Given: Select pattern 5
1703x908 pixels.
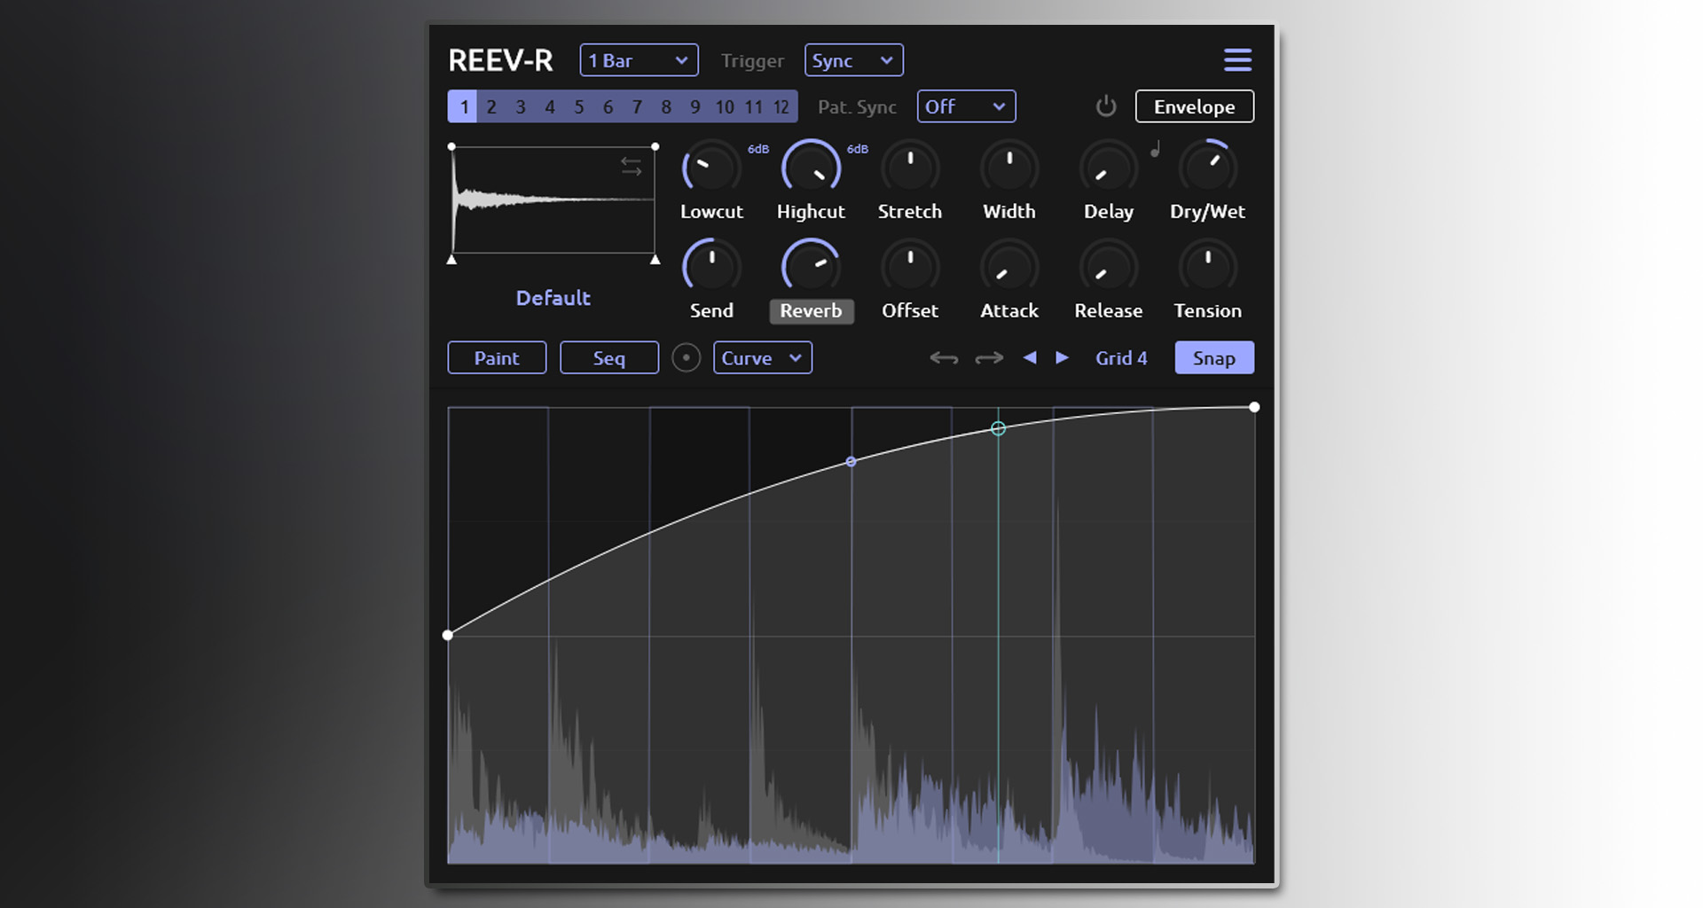Looking at the screenshot, I should (x=579, y=106).
